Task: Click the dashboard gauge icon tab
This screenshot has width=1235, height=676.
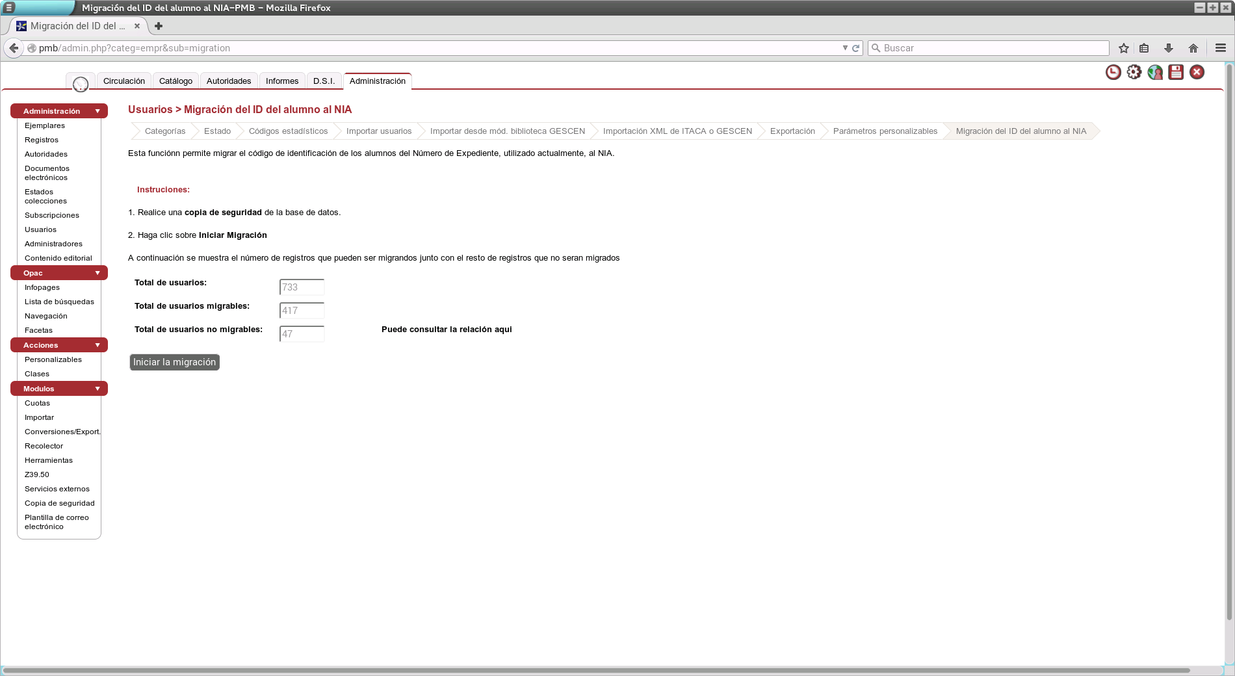Action: (81, 83)
